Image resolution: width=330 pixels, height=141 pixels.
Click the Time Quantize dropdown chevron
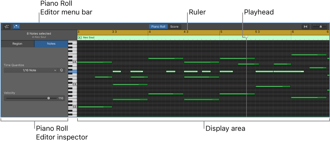[55, 70]
